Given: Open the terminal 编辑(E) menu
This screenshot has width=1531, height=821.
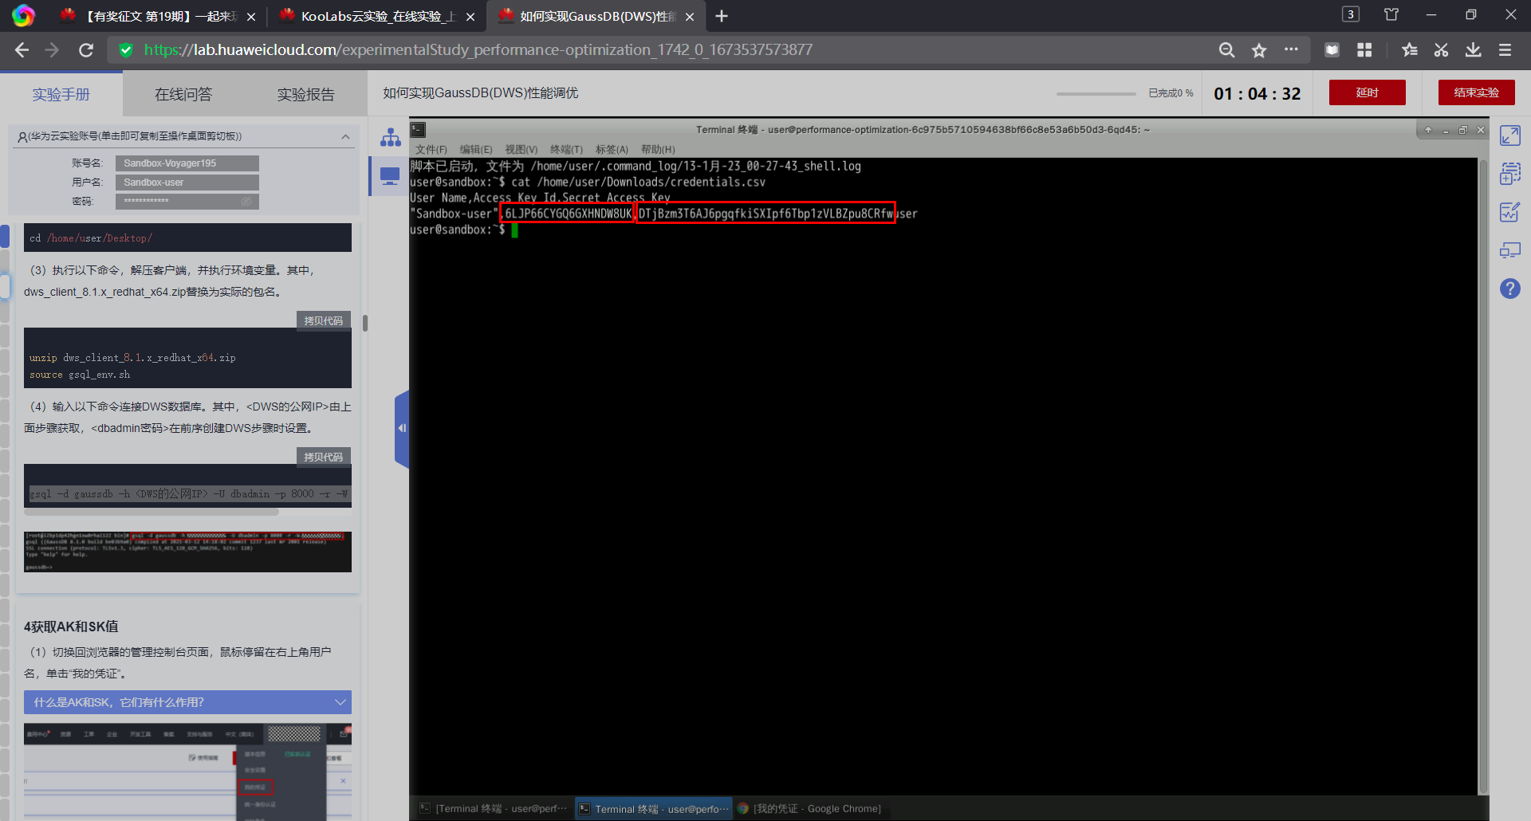Looking at the screenshot, I should pos(476,150).
